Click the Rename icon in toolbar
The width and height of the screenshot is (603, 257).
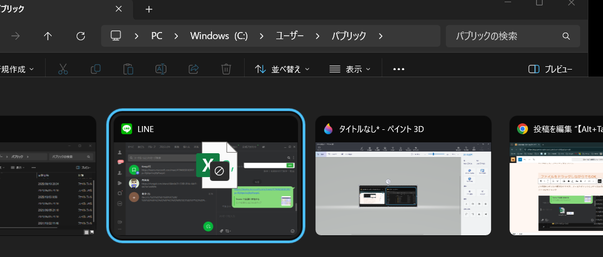pos(161,69)
